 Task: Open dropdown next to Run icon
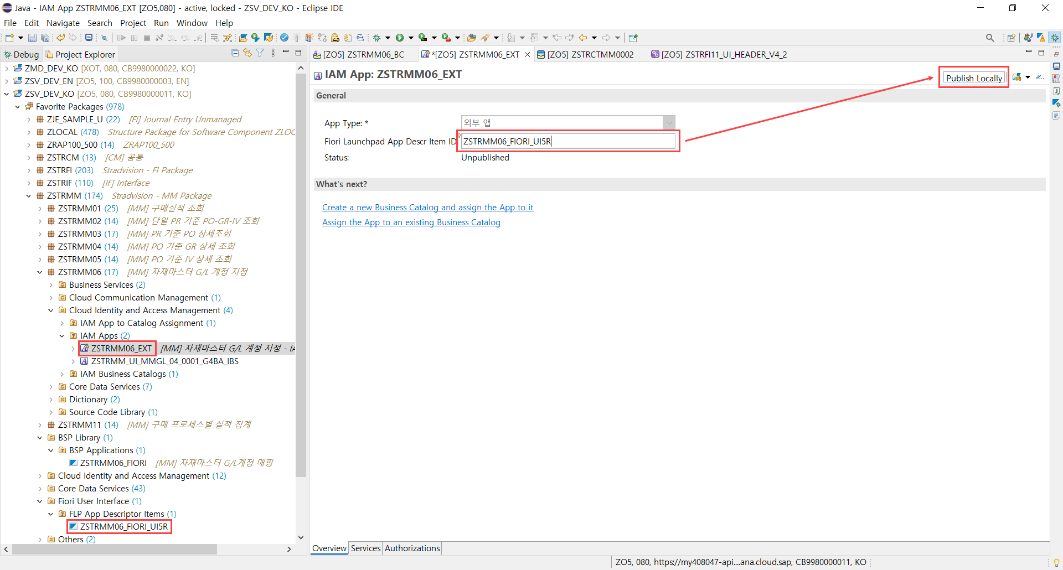point(411,38)
